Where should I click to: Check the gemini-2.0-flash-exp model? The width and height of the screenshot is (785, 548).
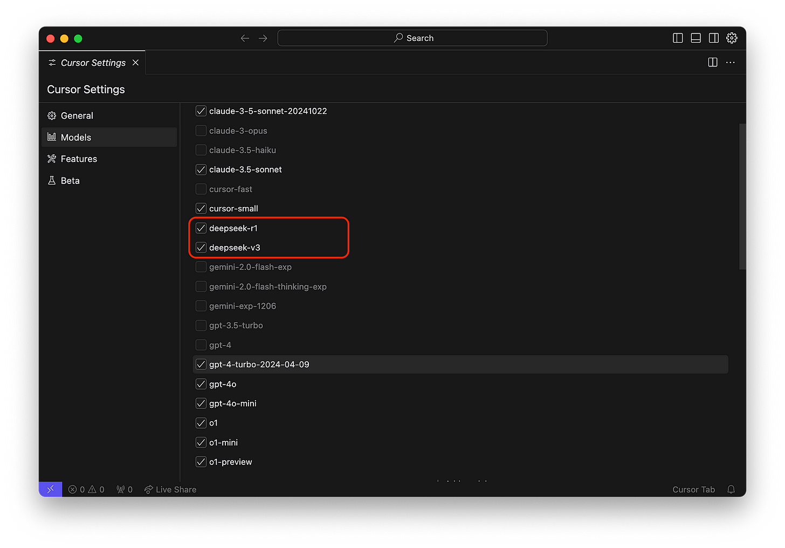click(x=201, y=266)
